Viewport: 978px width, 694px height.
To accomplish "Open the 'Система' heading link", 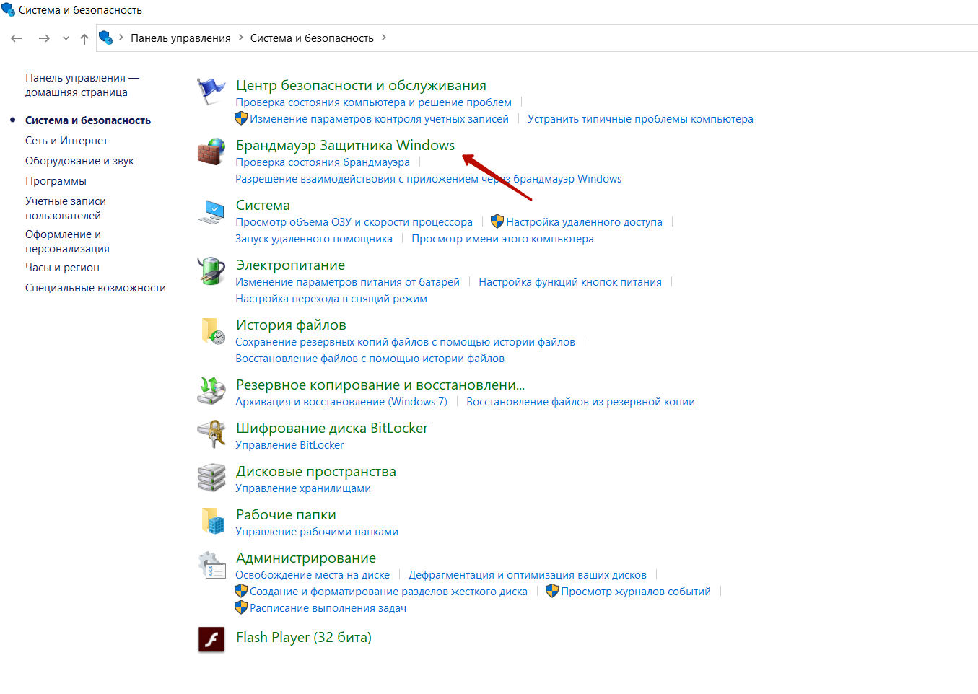I will [x=263, y=205].
